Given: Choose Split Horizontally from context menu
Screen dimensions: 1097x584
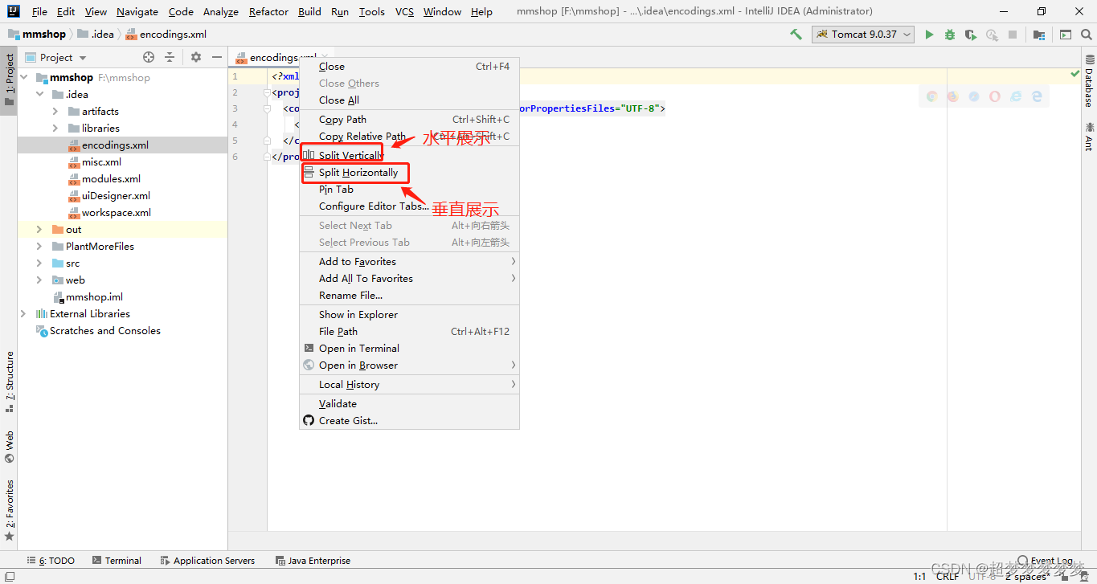Looking at the screenshot, I should pyautogui.click(x=409, y=173).
